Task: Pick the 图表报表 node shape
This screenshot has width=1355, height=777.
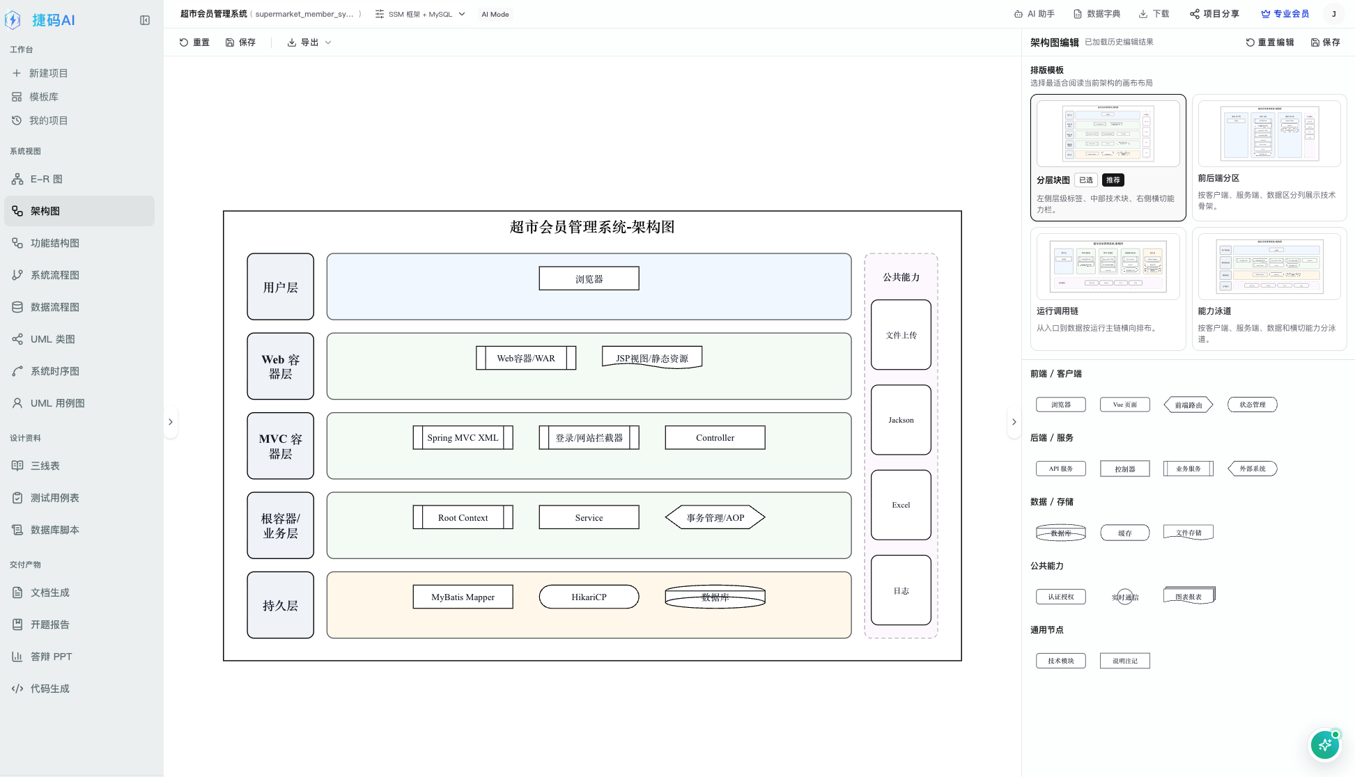Action: point(1189,596)
